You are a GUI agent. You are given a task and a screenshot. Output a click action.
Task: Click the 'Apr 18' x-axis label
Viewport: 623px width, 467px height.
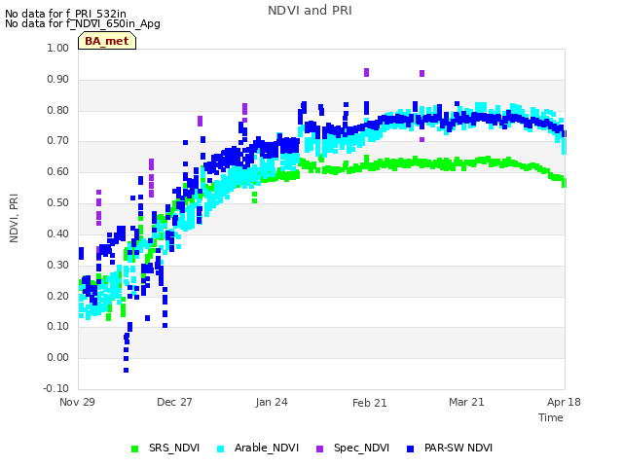click(564, 402)
